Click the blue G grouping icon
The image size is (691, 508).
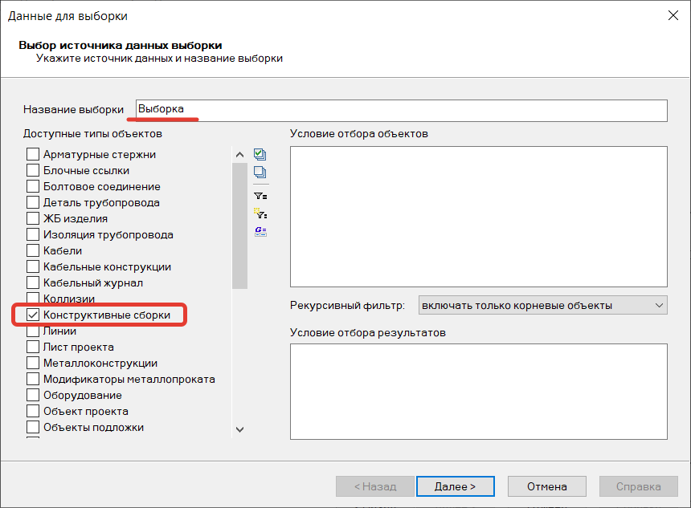(x=260, y=231)
